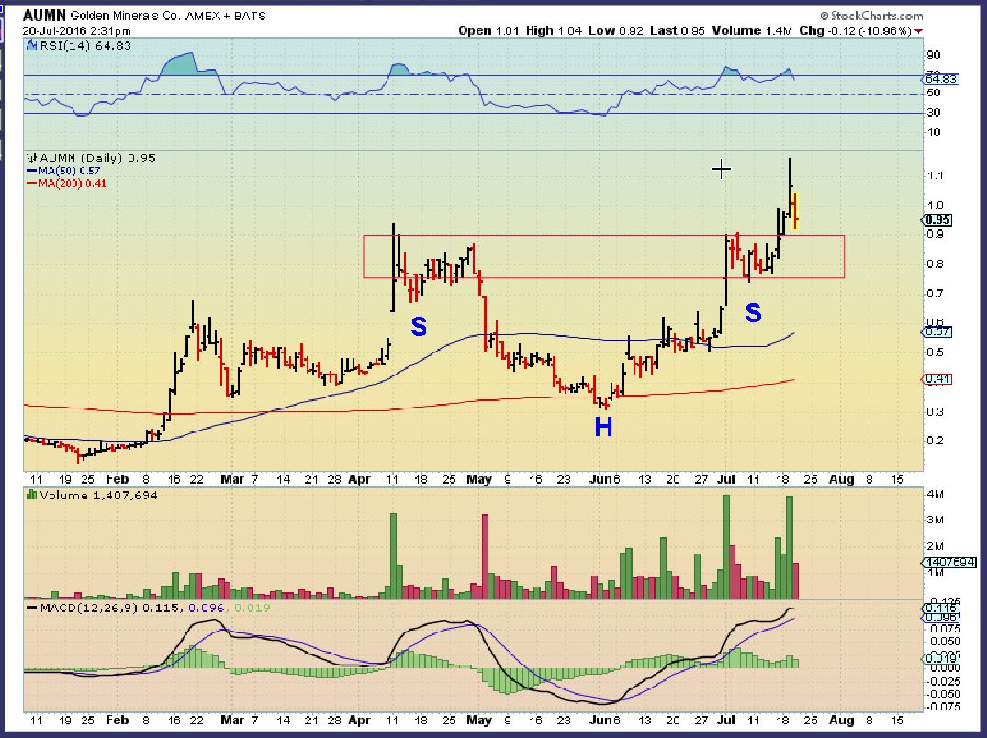Click the red down-arrow next to Chg
Viewport: 987px width, 738px height.
919,31
